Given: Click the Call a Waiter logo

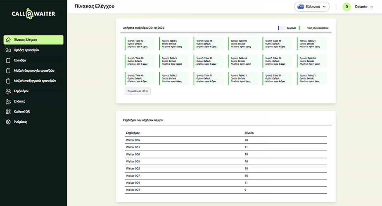Looking at the screenshot, I should 33,14.
